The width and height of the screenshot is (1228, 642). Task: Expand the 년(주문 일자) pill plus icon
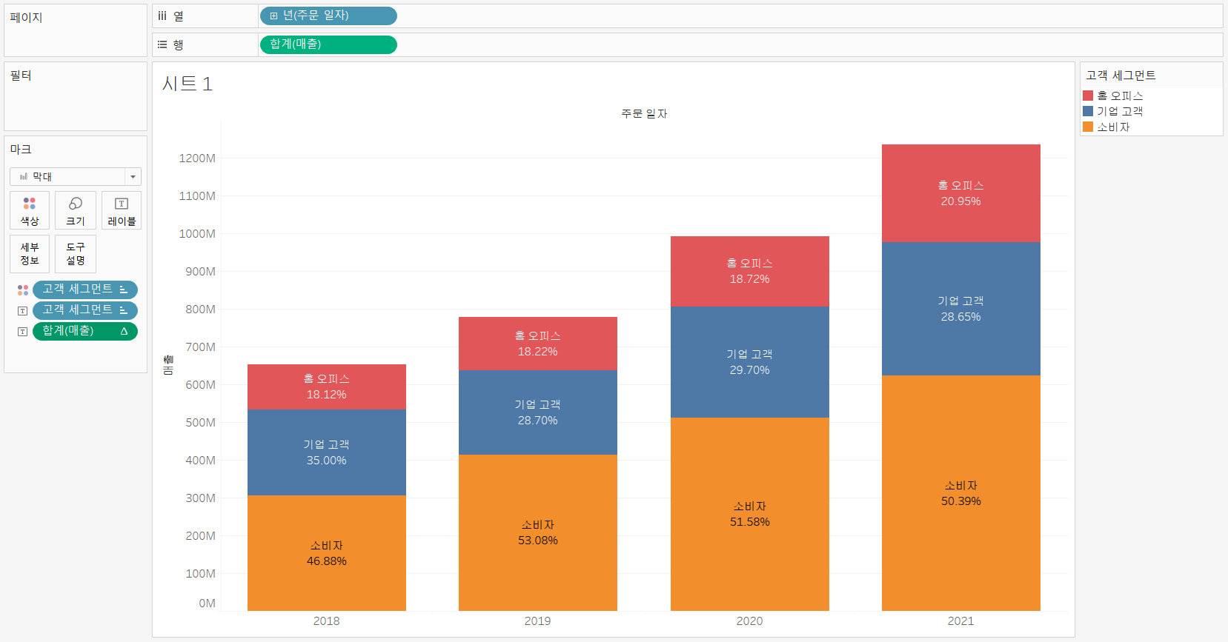273,16
